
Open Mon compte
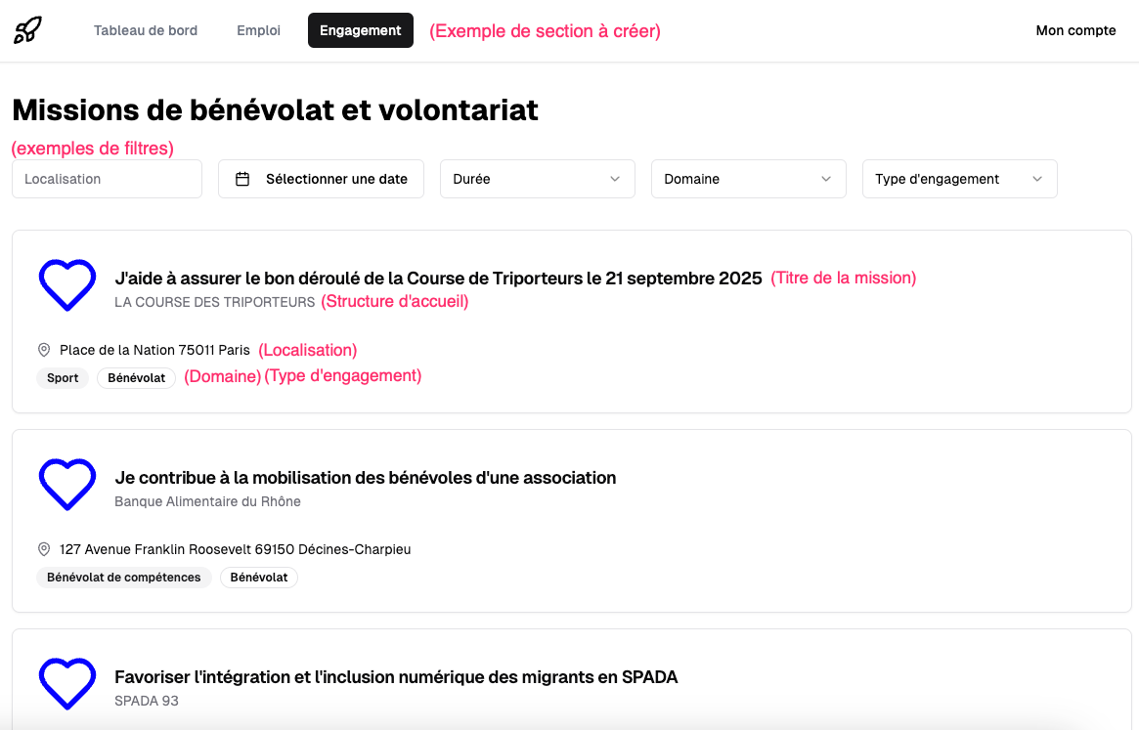(x=1075, y=30)
